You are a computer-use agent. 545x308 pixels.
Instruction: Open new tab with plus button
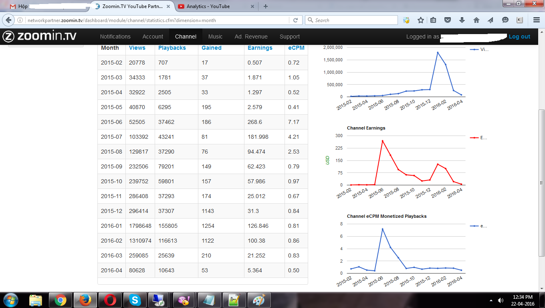coord(266,6)
